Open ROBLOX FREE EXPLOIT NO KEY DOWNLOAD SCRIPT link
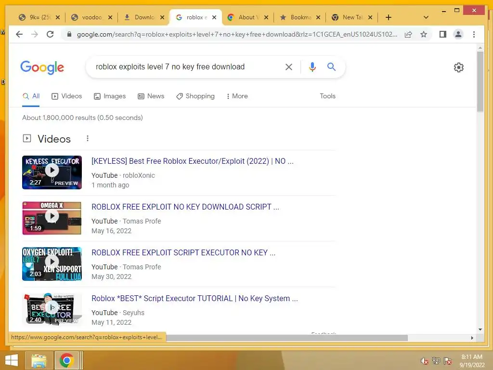493x370 pixels. point(185,207)
